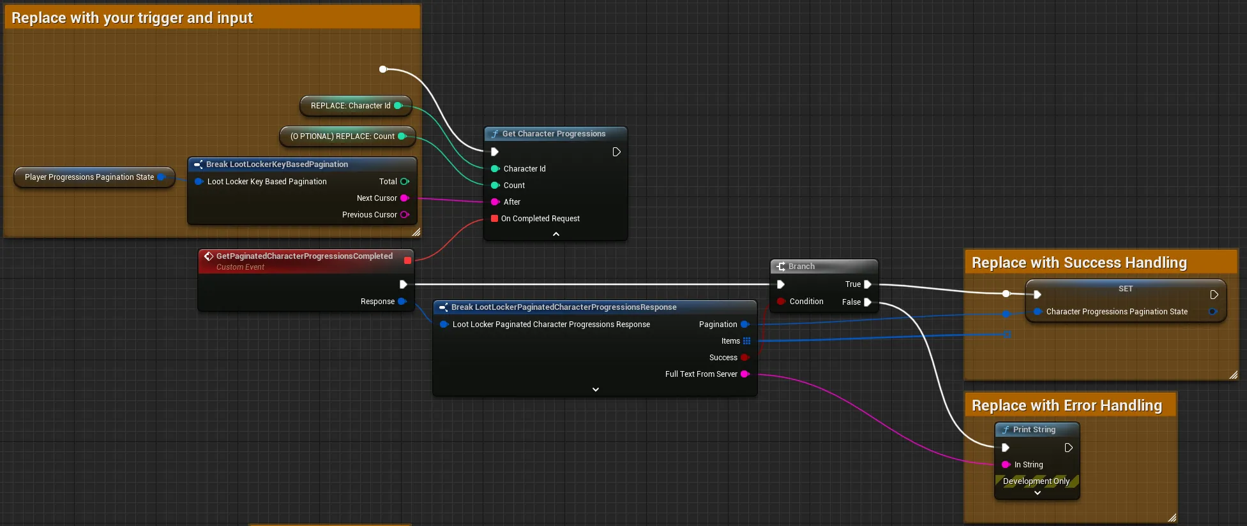Image resolution: width=1247 pixels, height=526 pixels.
Task: Click the Branch Condition input pin
Action: 781,302
